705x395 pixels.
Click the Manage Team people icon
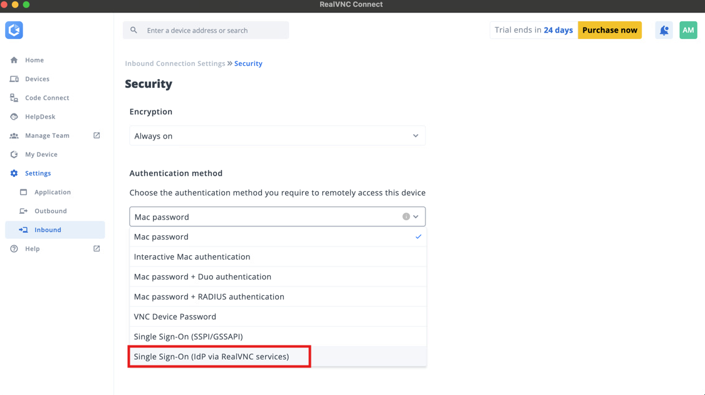coord(14,135)
